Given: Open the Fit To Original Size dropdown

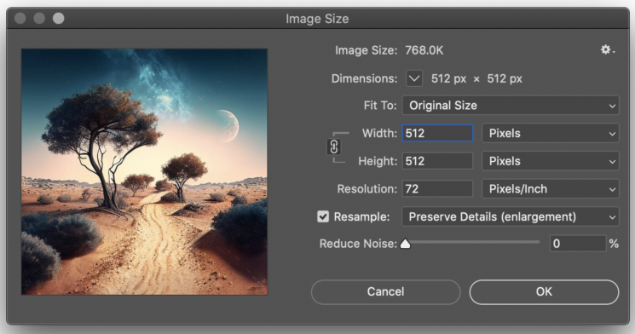Looking at the screenshot, I should coord(511,106).
